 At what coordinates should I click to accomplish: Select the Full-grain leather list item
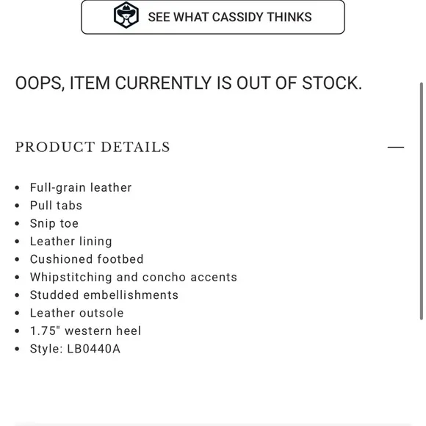[x=81, y=188]
